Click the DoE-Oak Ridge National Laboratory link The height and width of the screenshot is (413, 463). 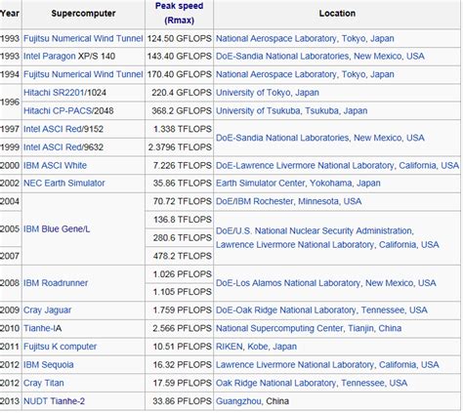pyautogui.click(x=286, y=310)
